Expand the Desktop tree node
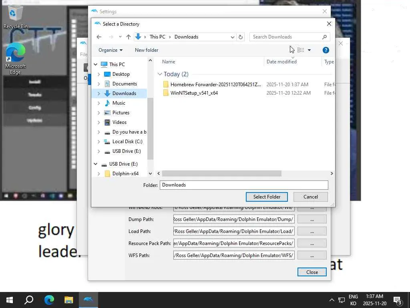 pyautogui.click(x=99, y=74)
